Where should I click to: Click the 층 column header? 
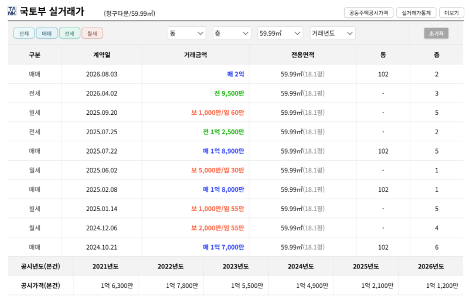(x=437, y=55)
